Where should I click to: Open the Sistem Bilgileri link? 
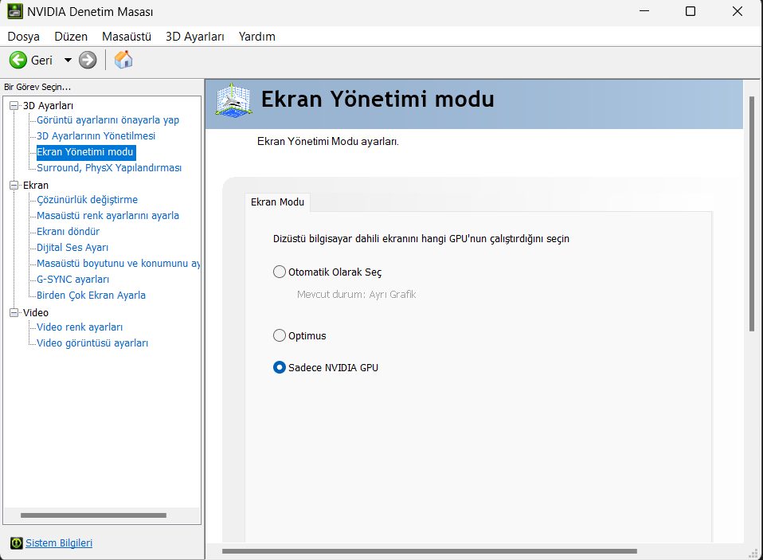59,543
